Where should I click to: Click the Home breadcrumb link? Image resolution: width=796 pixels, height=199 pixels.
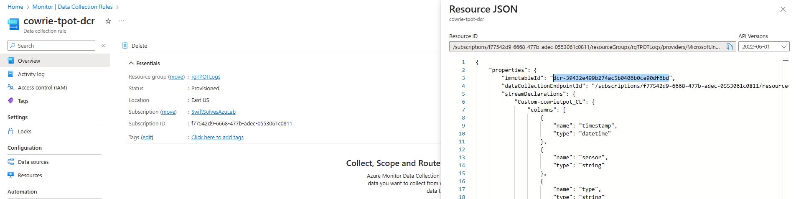point(15,7)
